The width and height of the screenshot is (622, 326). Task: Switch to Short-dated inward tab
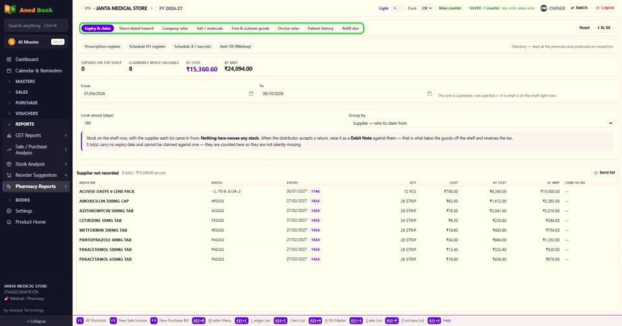tap(136, 28)
